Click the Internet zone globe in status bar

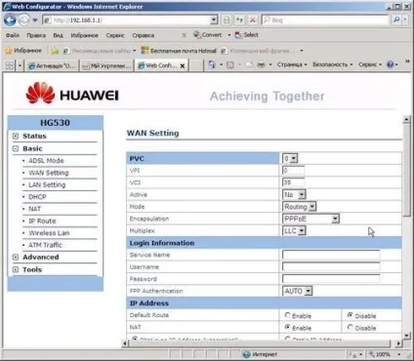(247, 354)
